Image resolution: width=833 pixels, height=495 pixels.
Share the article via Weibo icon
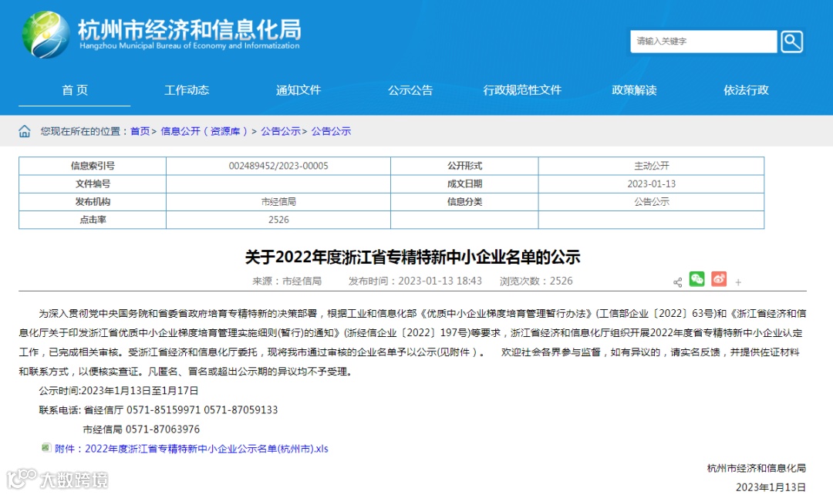click(719, 279)
